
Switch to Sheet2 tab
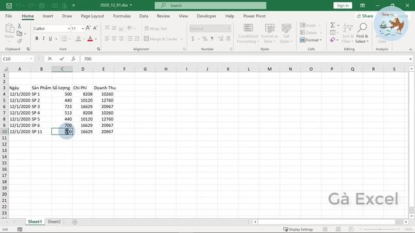[x=54, y=221]
